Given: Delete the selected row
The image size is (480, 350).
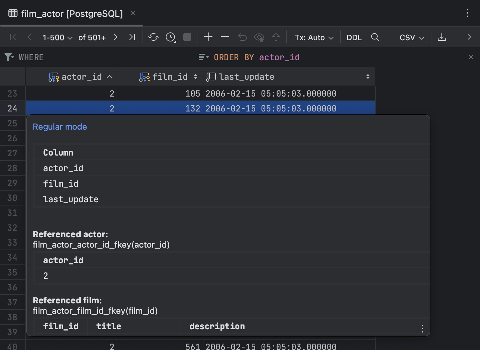Looking at the screenshot, I should 225,37.
